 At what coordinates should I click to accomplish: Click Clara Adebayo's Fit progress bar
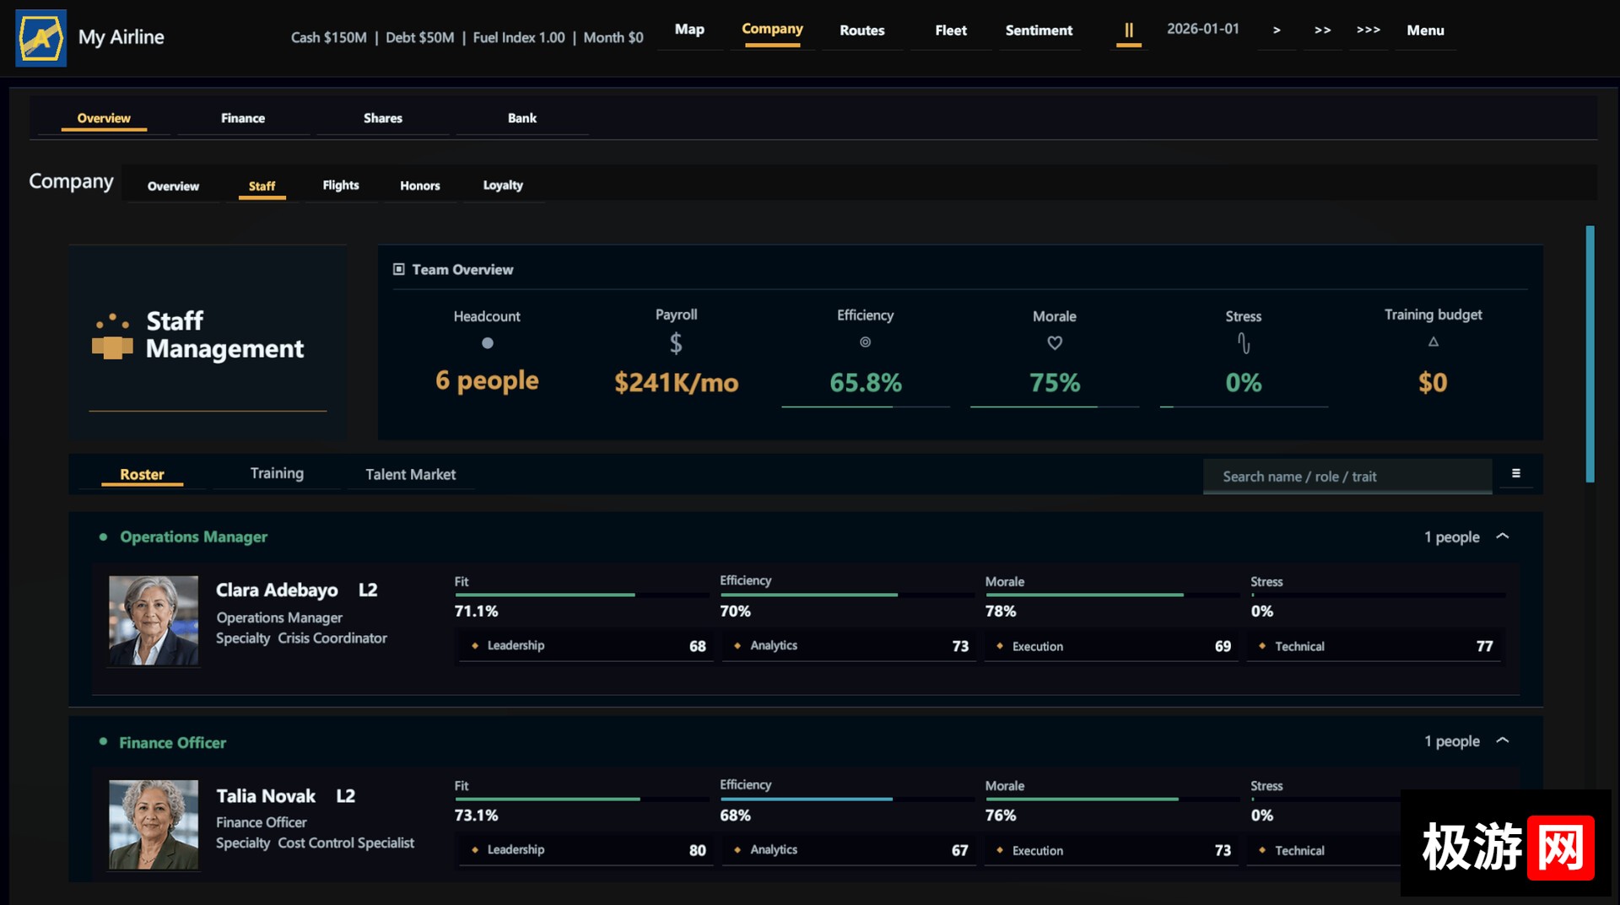coord(582,595)
